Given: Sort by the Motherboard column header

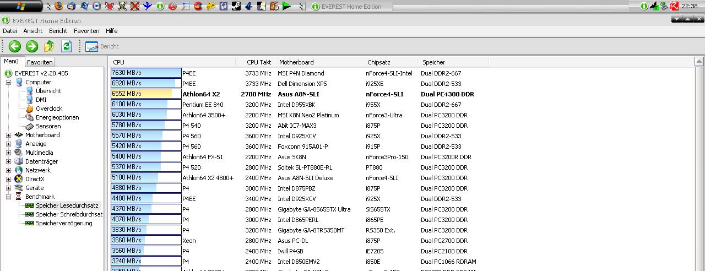Looking at the screenshot, I should click(x=318, y=62).
